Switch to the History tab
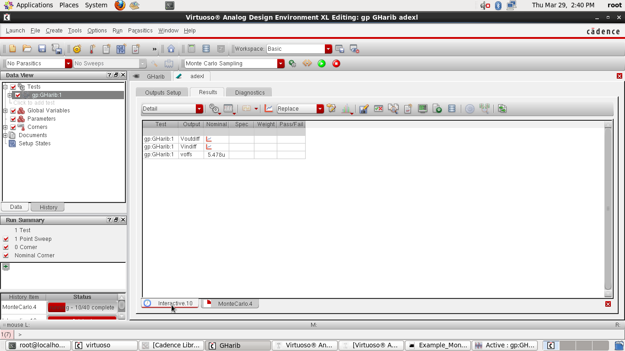 coord(48,207)
